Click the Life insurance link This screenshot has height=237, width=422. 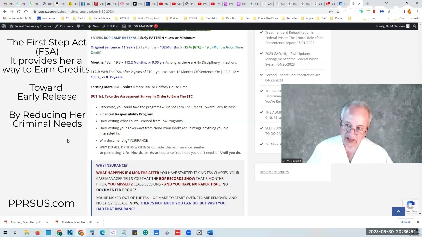(126, 153)
